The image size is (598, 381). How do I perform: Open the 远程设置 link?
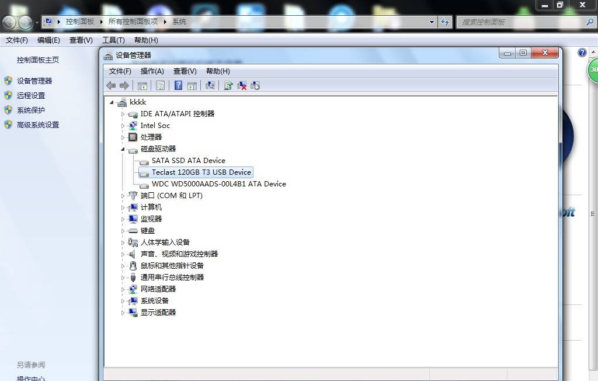coord(31,95)
